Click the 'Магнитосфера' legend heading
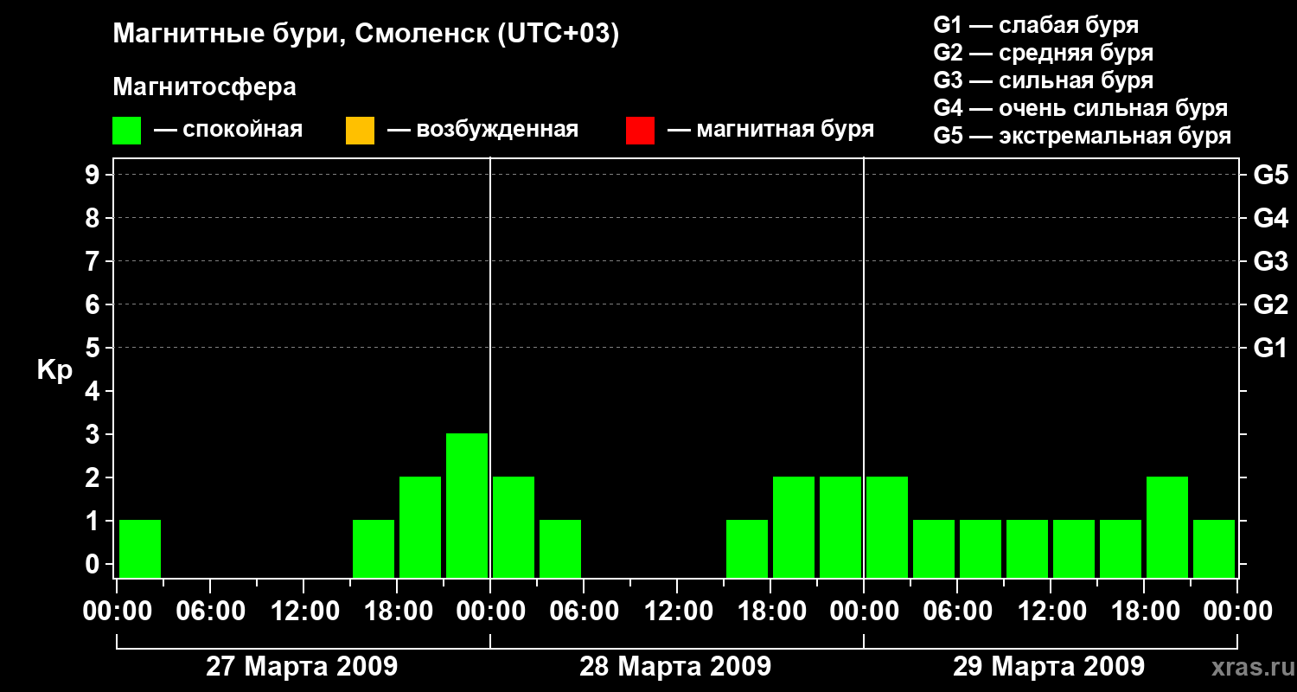Image resolution: width=1297 pixels, height=692 pixels. pyautogui.click(x=204, y=87)
